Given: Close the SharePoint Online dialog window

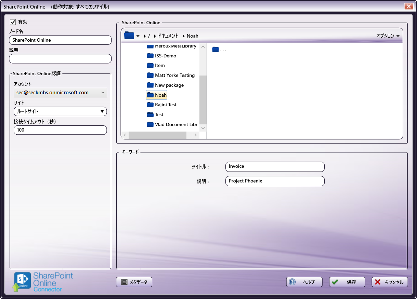Looking at the screenshot, I should point(408,6).
